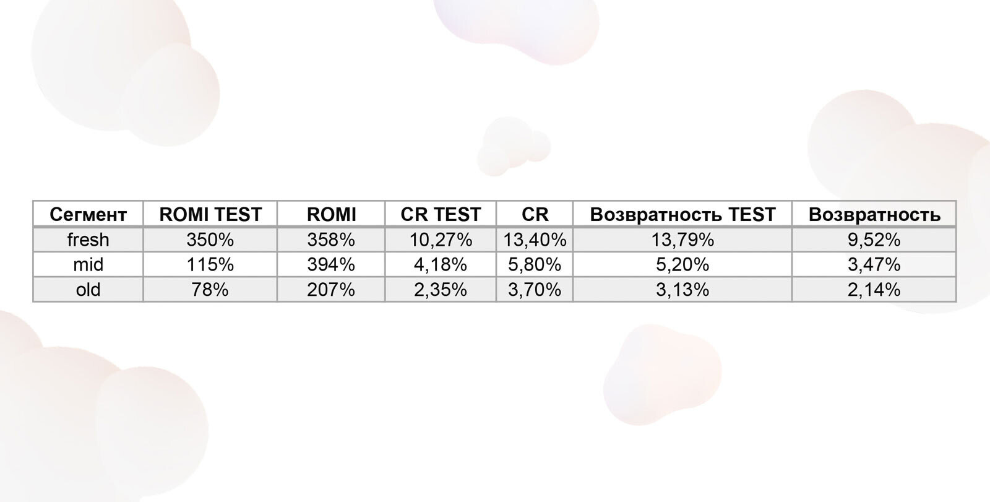Select the 13,79% Возвратность TEST cell
Image resolution: width=990 pixels, height=502 pixels.
(682, 240)
